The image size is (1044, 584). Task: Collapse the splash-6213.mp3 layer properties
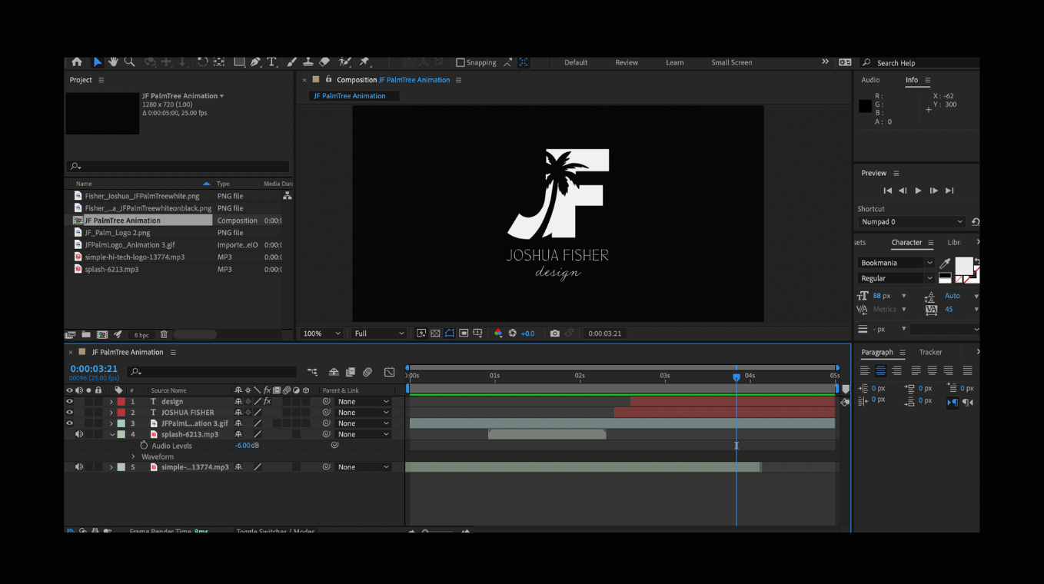pos(111,435)
